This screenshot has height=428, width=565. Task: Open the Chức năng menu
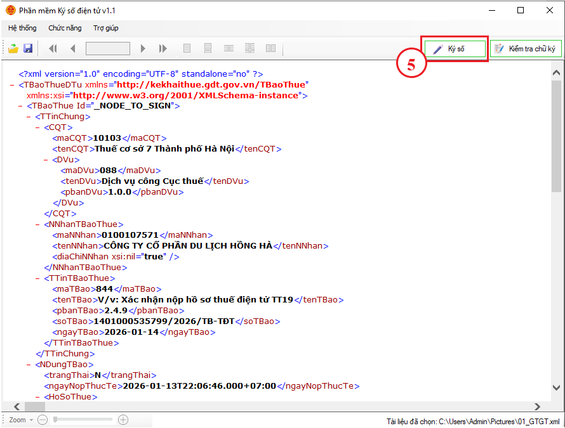point(65,28)
